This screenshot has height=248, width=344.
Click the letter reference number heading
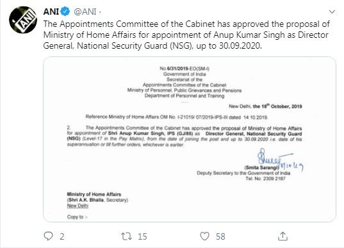tap(184, 69)
